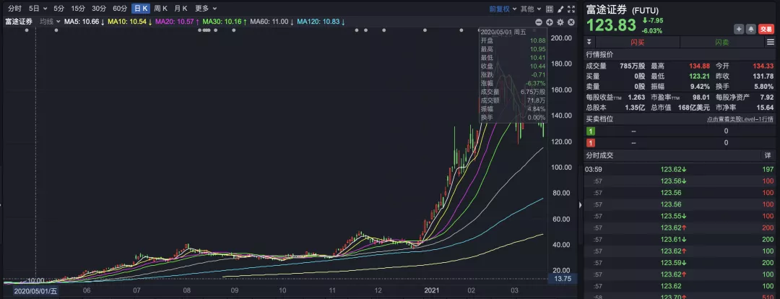Expand the 更多 periods dropdown
Viewport: 780px width, 299px height.
click(x=206, y=9)
